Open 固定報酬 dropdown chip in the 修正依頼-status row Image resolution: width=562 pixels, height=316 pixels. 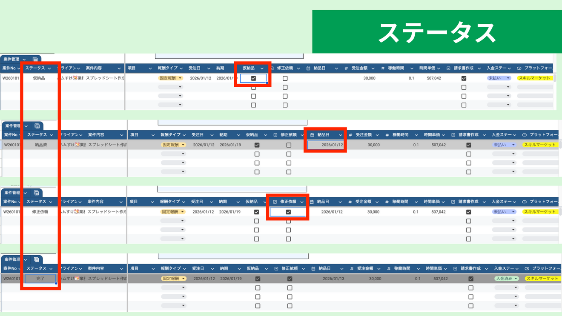[x=173, y=212]
